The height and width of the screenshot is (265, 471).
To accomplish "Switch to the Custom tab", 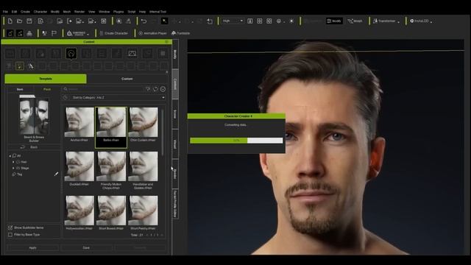I will click(127, 79).
